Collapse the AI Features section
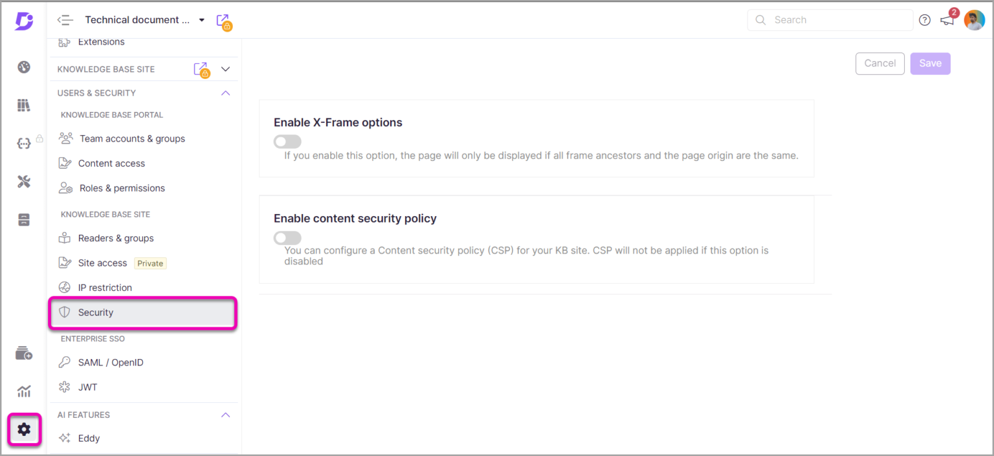994x456 pixels. pos(225,415)
